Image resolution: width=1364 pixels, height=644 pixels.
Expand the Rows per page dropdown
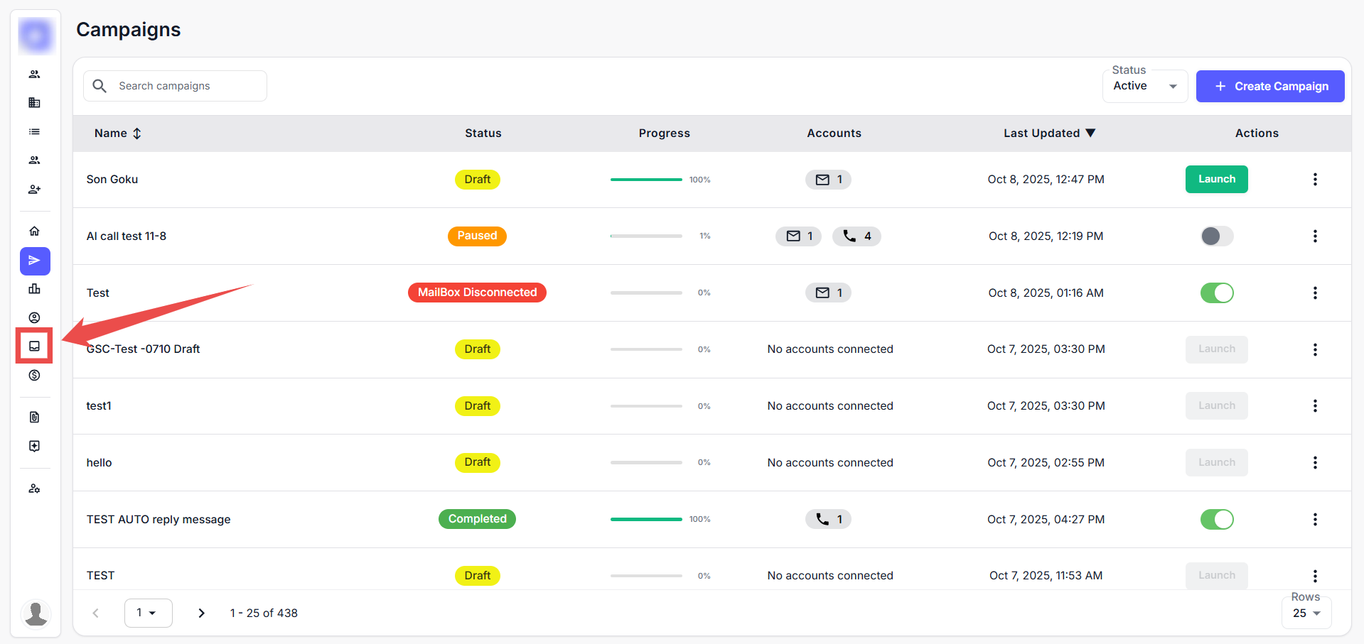1306,613
